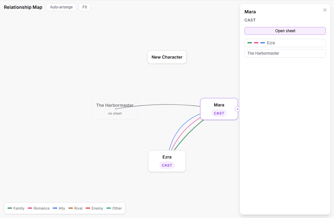Select the Mara node on map
The width and height of the screenshot is (334, 218).
tap(219, 109)
